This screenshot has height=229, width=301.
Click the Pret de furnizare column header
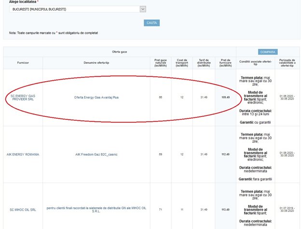click(225, 62)
